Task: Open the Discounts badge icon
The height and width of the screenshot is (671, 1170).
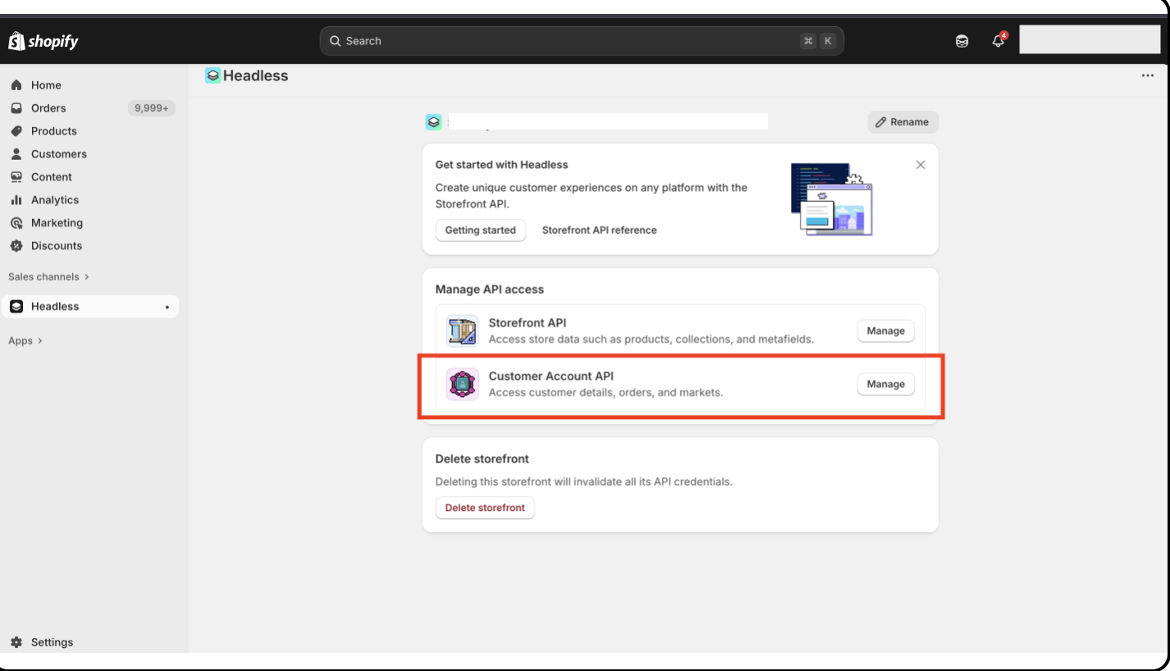Action: coord(16,246)
